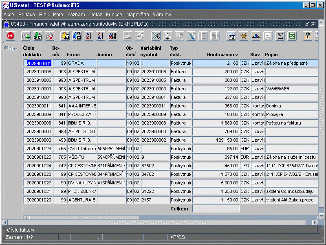Open the Dotaz menu

[95, 14]
